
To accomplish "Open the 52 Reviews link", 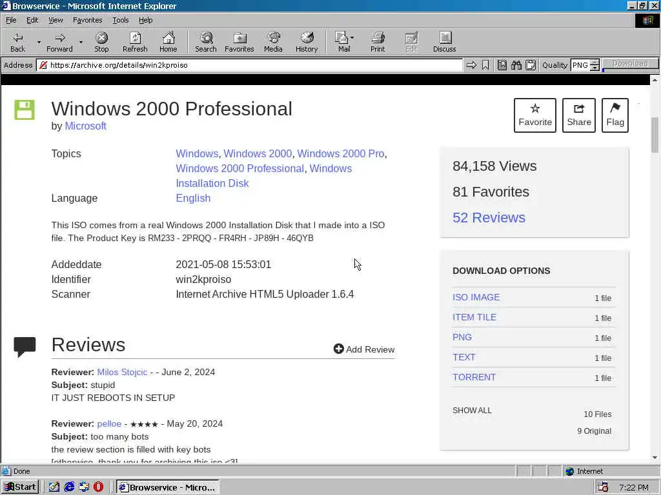I will pos(489,218).
